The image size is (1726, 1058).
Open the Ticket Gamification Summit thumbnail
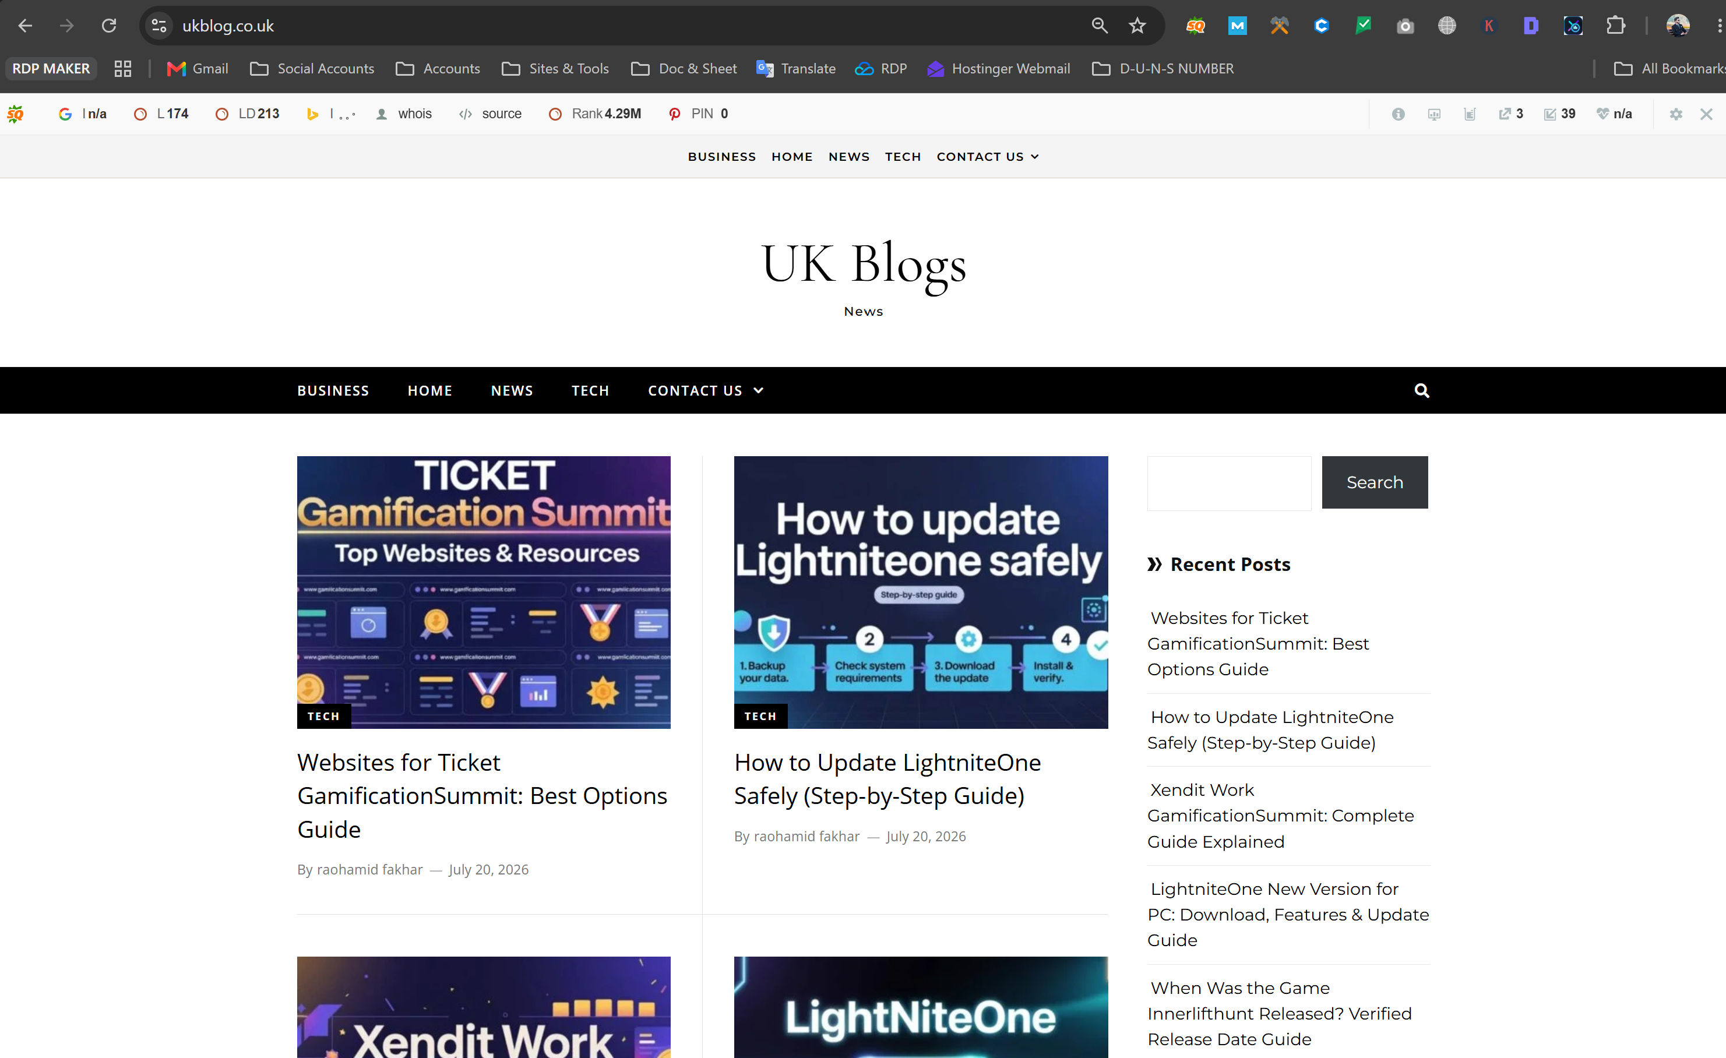(483, 593)
